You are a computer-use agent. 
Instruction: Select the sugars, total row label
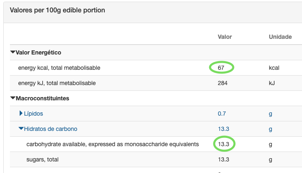(42, 159)
